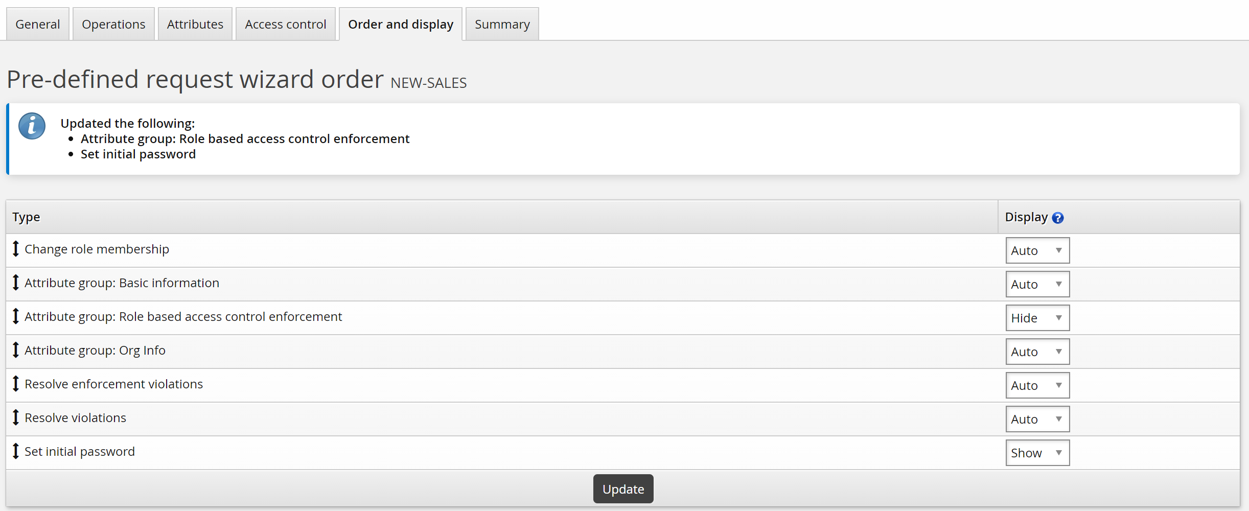Click the blue info icon in notification
The width and height of the screenshot is (1249, 511).
point(32,126)
